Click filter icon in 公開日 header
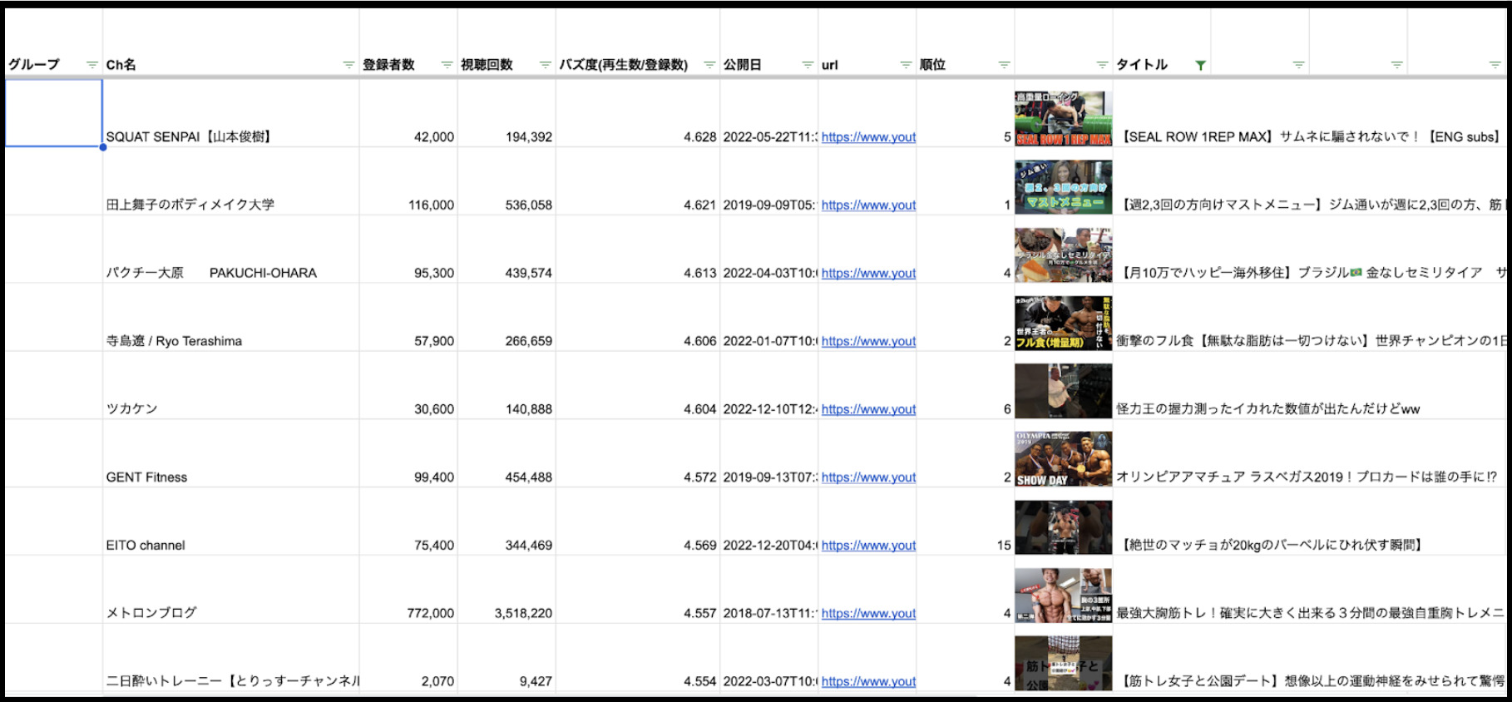The height and width of the screenshot is (702, 1512). 808,65
